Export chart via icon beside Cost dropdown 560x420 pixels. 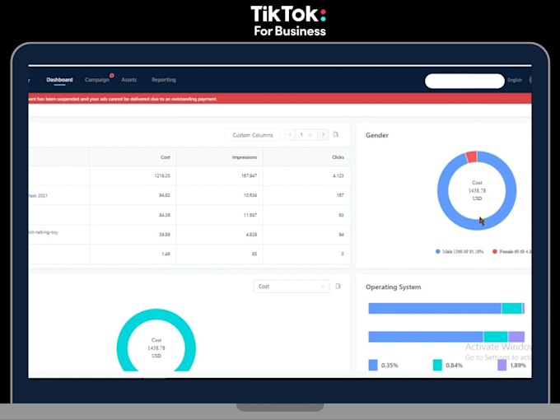coord(338,286)
